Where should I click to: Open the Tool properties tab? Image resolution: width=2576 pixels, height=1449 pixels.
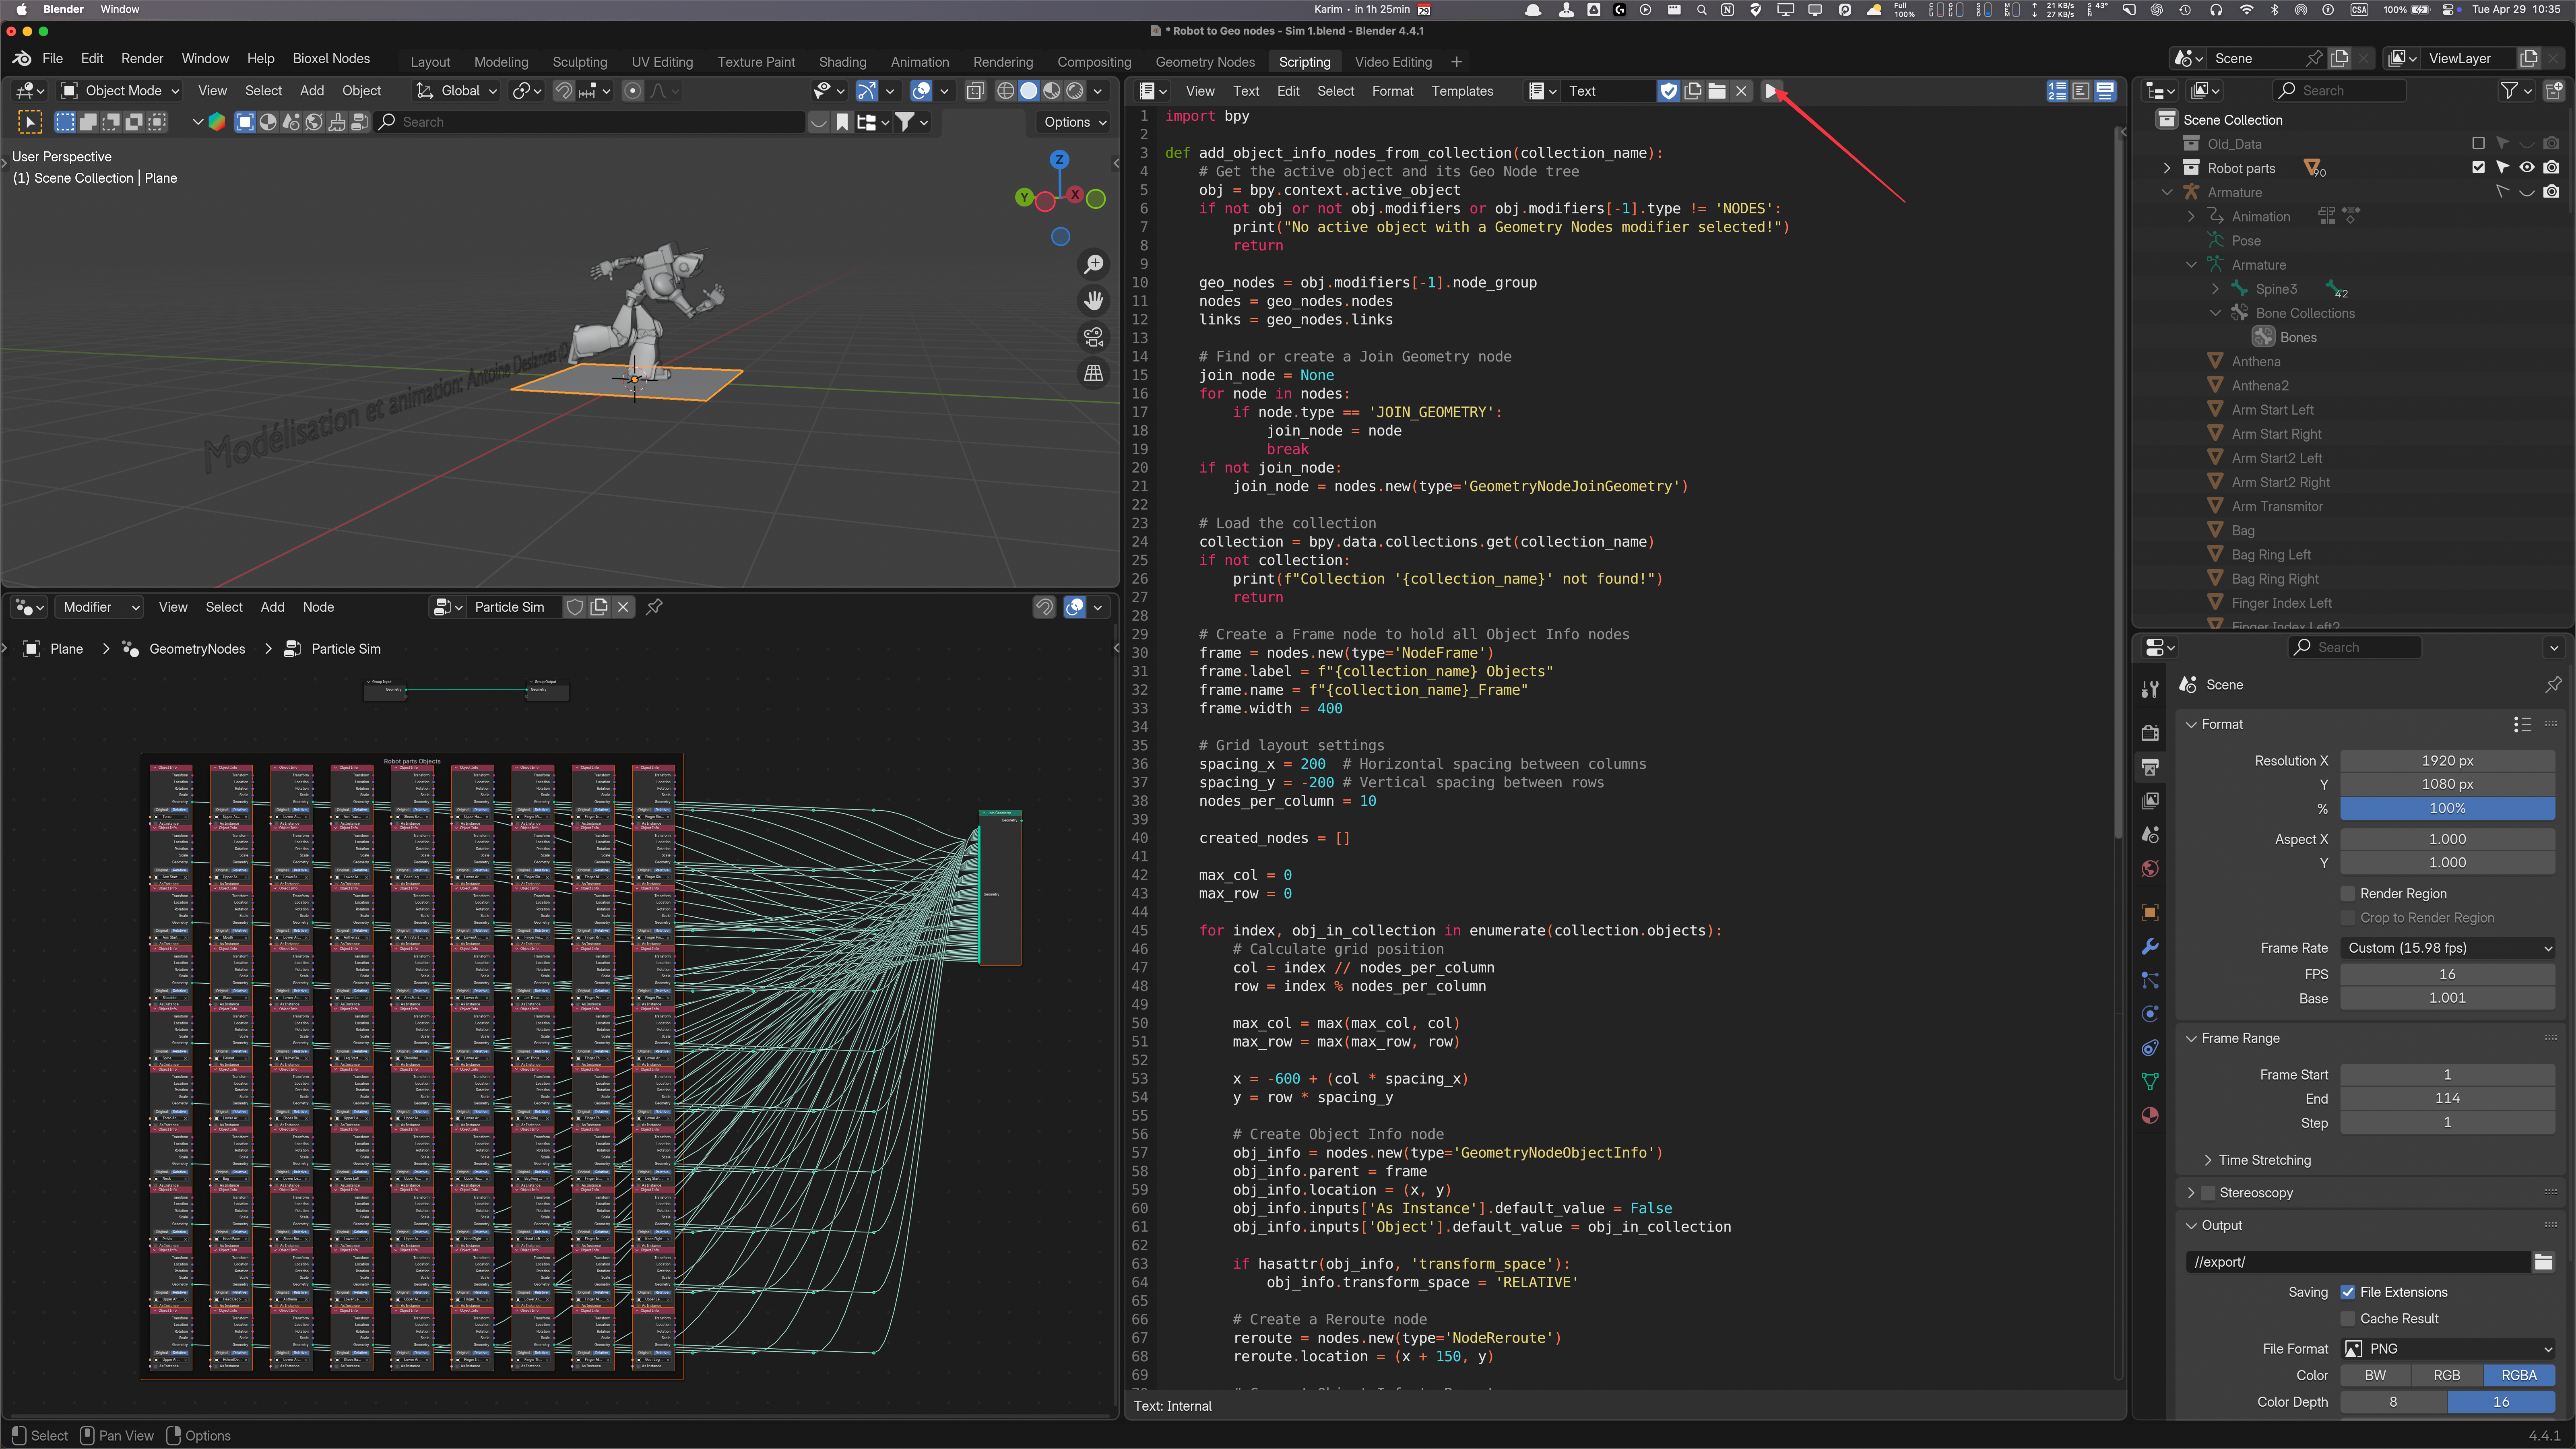click(x=2150, y=689)
